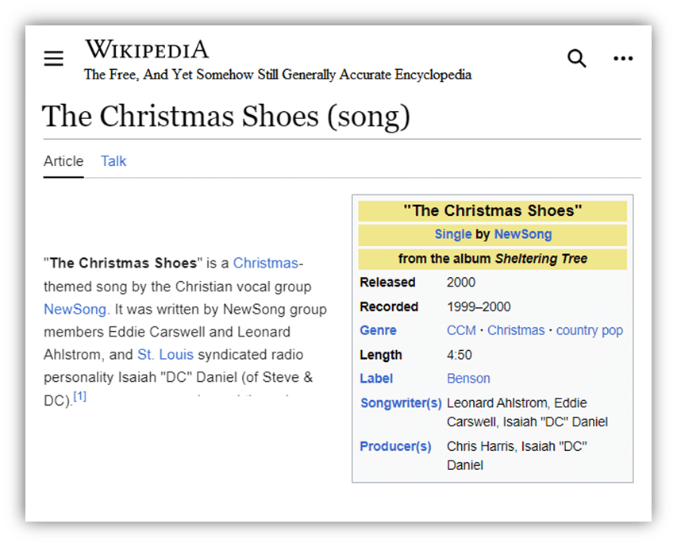This screenshot has width=677, height=547.
Task: Open the Songwriter(s) link
Action: 401,403
